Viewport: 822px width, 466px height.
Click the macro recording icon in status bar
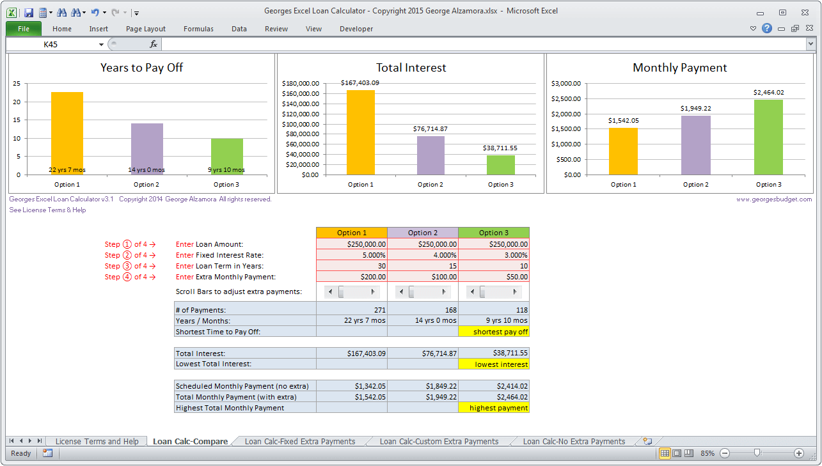[47, 453]
